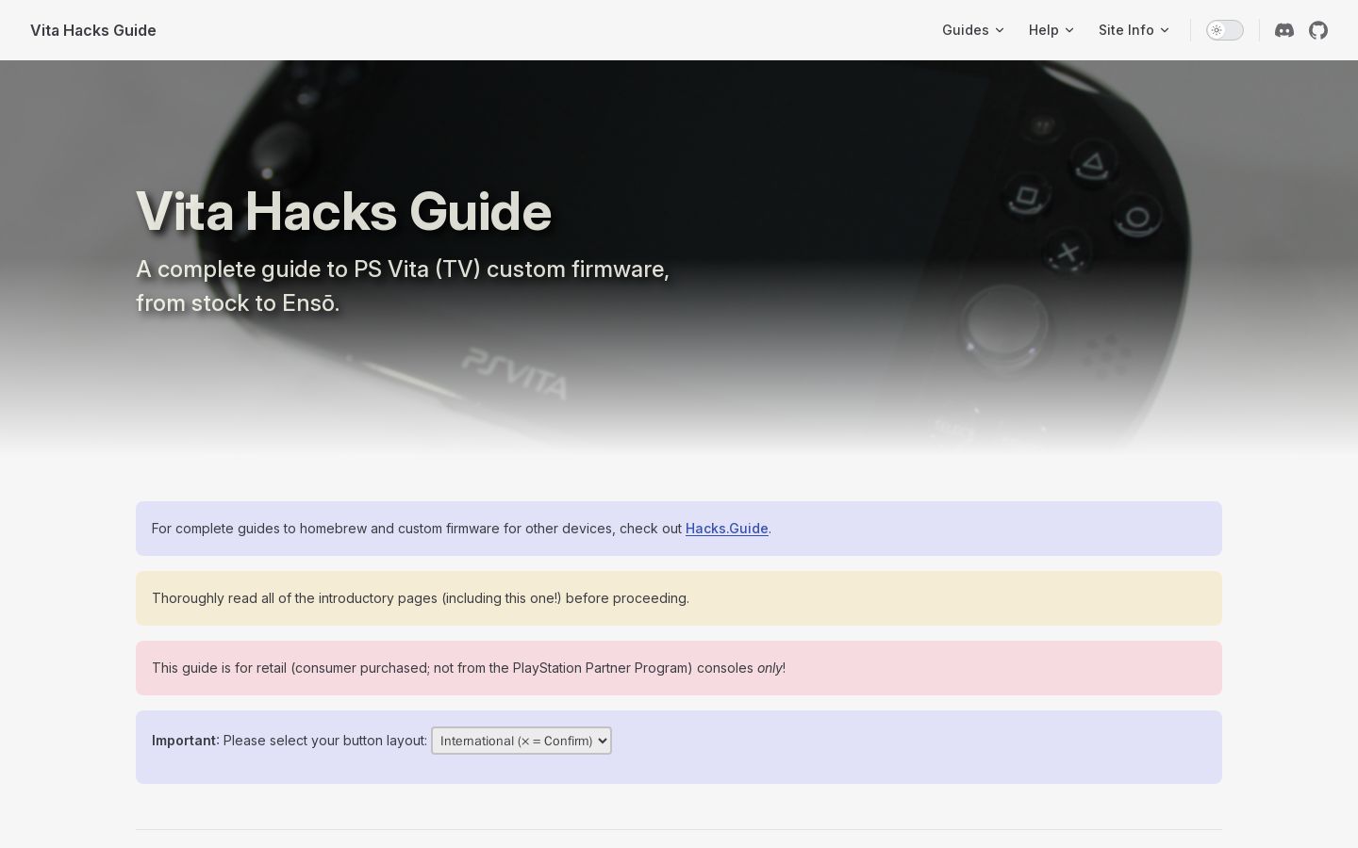Toggle the dark mode appearance switch

pyautogui.click(x=1225, y=30)
